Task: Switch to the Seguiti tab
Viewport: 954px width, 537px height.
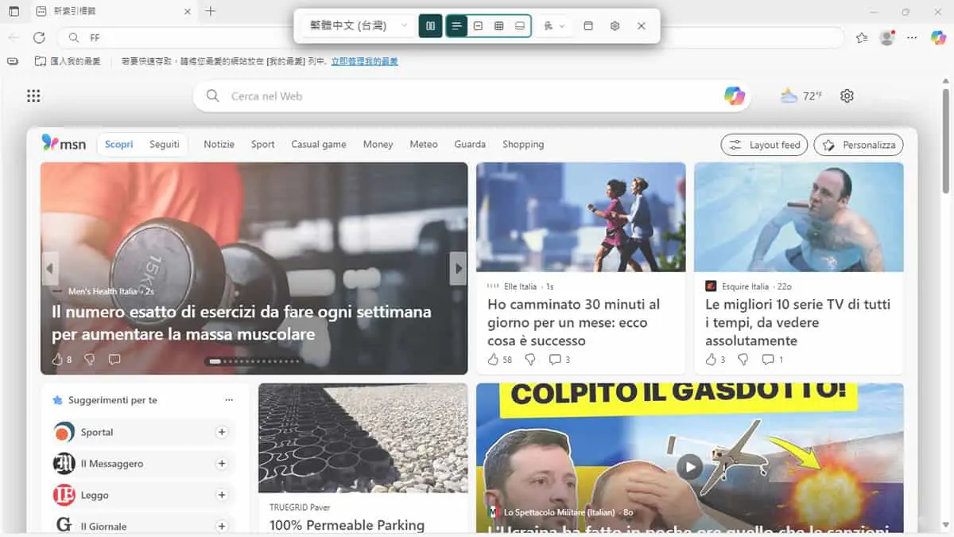Action: (165, 144)
